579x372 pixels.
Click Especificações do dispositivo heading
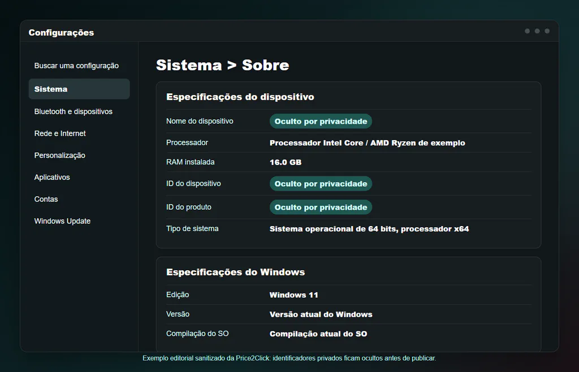[x=240, y=97]
